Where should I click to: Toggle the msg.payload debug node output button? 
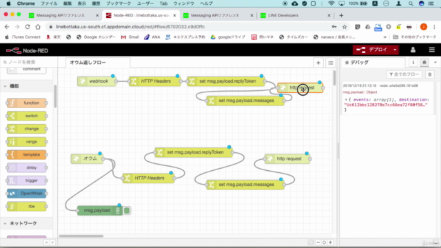click(127, 210)
